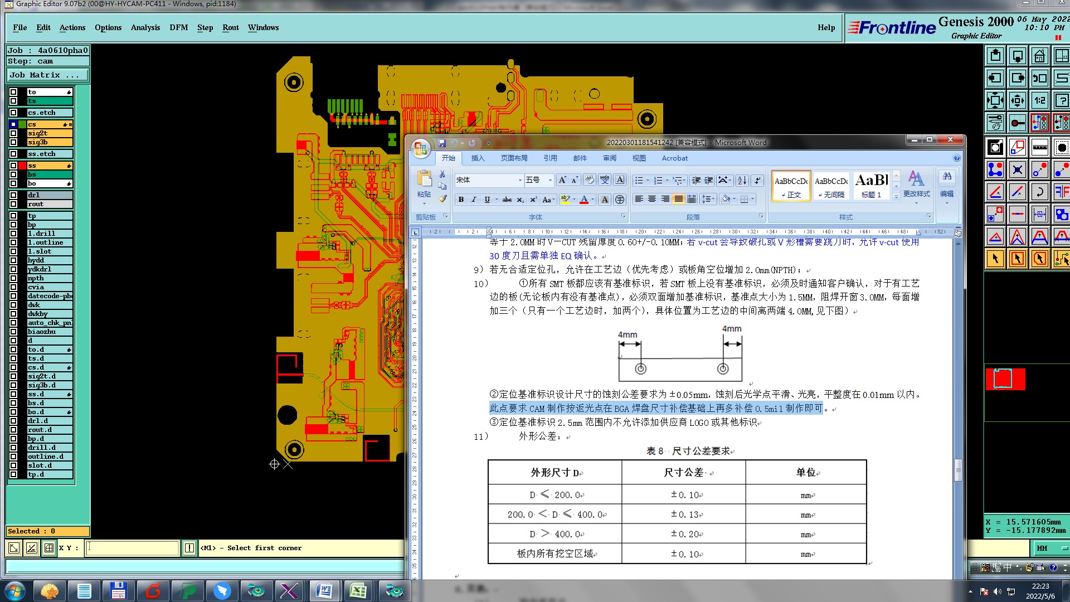Open the DFM menu
Image resolution: width=1070 pixels, height=602 pixels.
[178, 27]
